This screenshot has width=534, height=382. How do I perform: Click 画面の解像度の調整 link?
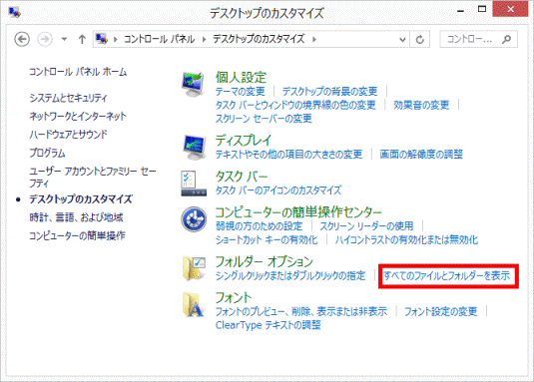click(421, 155)
